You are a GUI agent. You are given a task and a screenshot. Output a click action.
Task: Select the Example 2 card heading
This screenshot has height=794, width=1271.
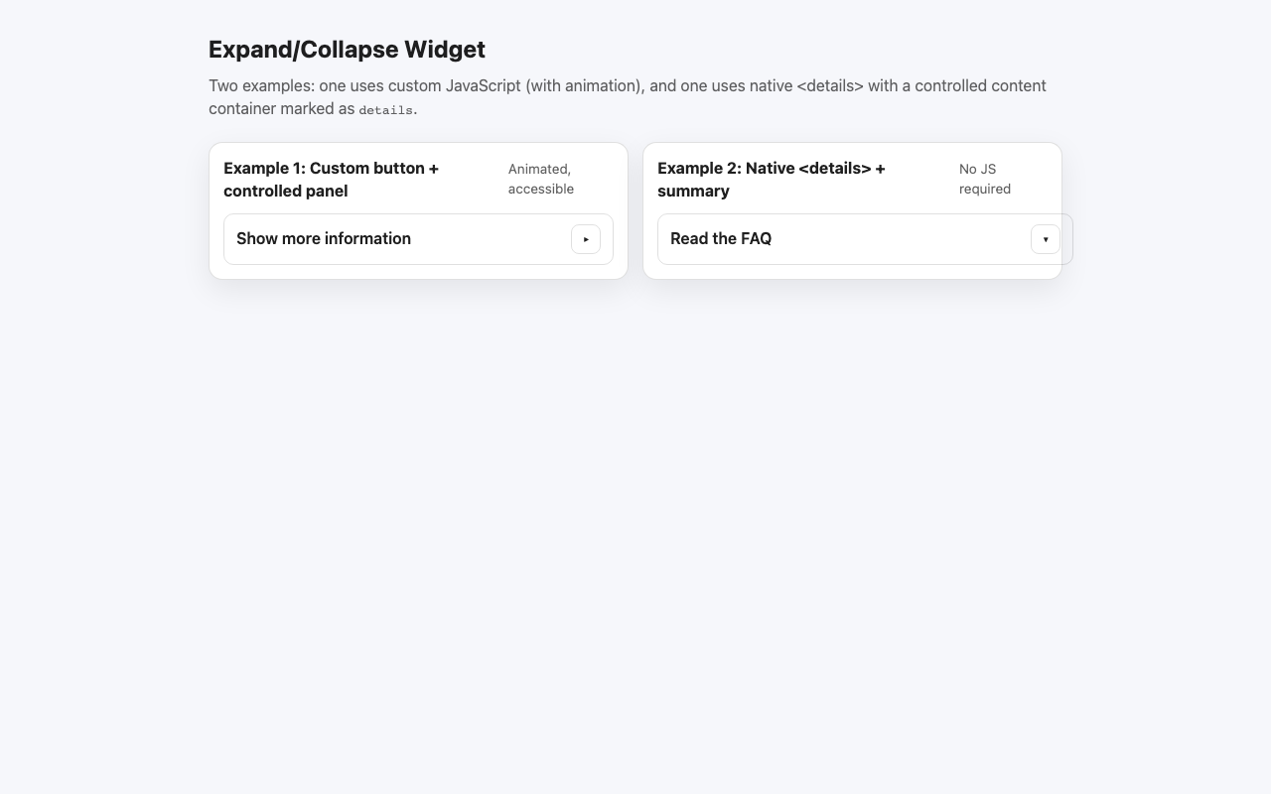(x=772, y=180)
